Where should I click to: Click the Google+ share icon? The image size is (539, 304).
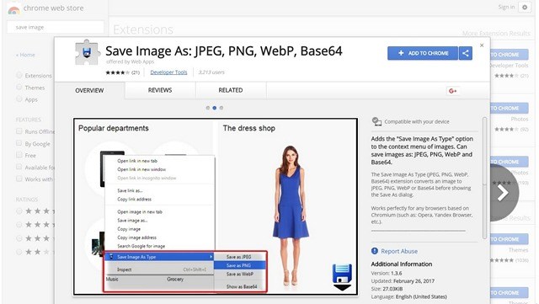pyautogui.click(x=453, y=91)
